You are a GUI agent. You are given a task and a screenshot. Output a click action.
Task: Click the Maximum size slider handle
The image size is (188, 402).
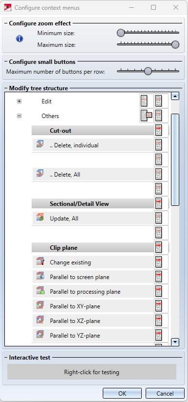click(175, 44)
